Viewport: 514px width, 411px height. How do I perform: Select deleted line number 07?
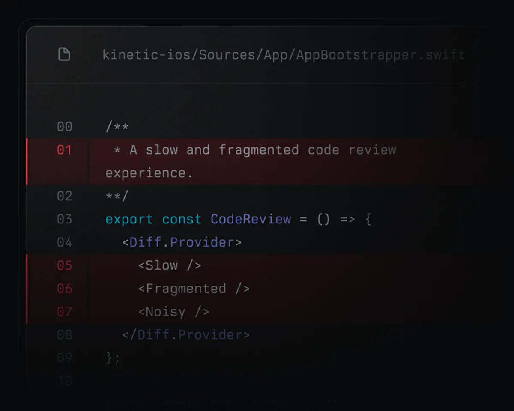click(65, 312)
